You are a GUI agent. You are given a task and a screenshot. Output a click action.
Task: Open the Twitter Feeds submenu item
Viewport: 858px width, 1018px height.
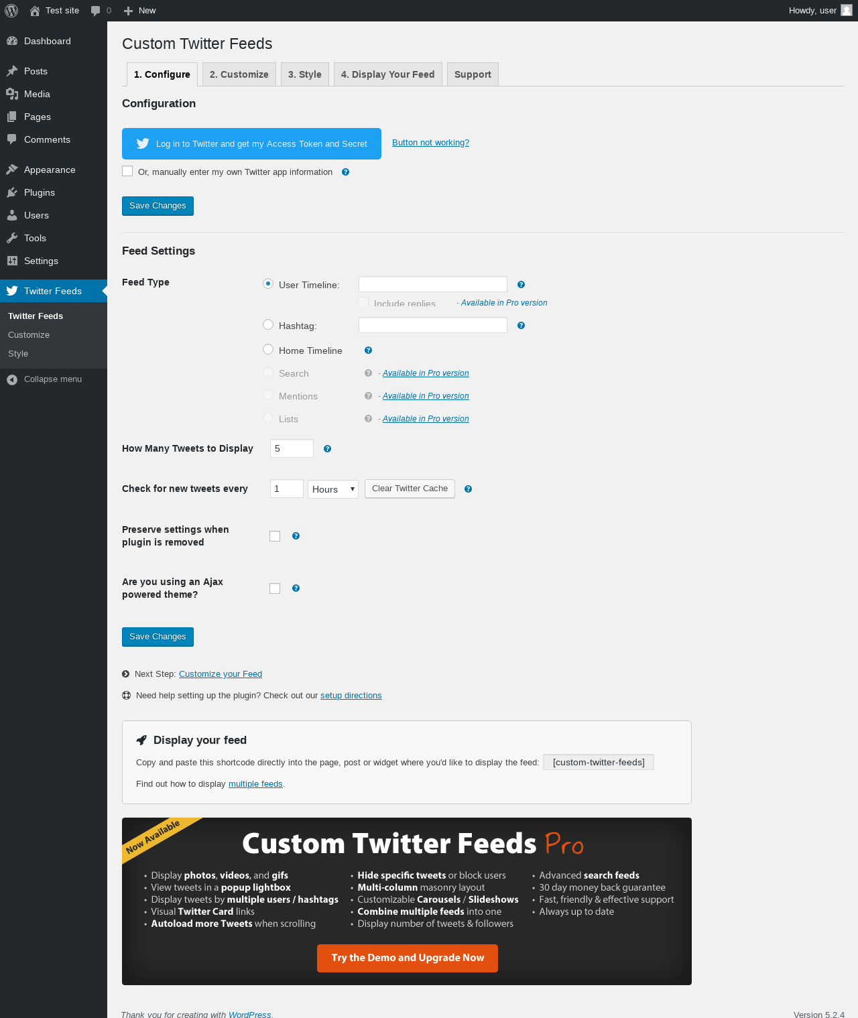pyautogui.click(x=36, y=316)
